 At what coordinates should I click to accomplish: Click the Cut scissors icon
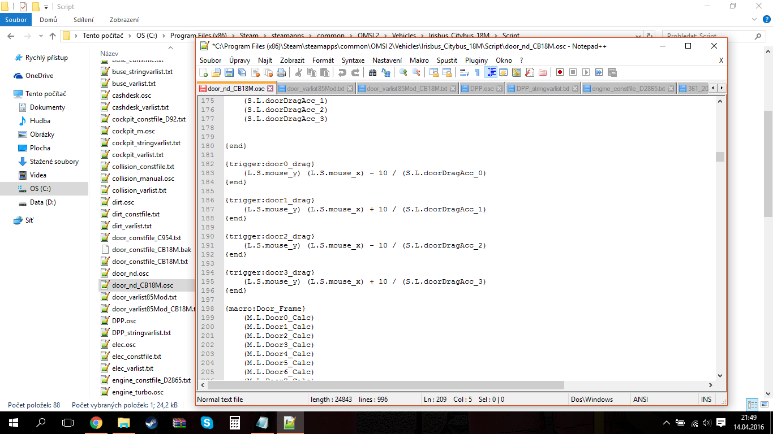[x=299, y=72]
